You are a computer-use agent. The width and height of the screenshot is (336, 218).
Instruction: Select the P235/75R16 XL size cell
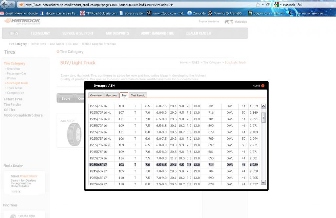pyautogui.click(x=101, y=145)
